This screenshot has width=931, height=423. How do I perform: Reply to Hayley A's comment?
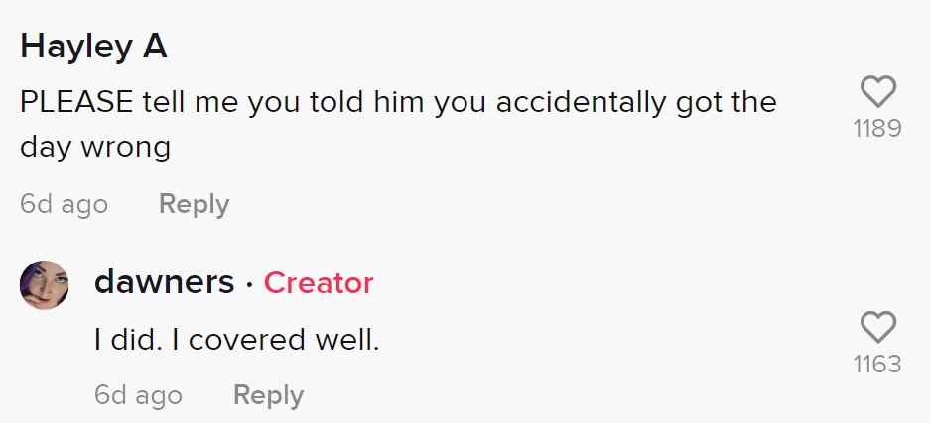coord(195,204)
